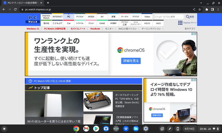Select the GAME tab
The image size is (222, 133).
(x=102, y=23)
